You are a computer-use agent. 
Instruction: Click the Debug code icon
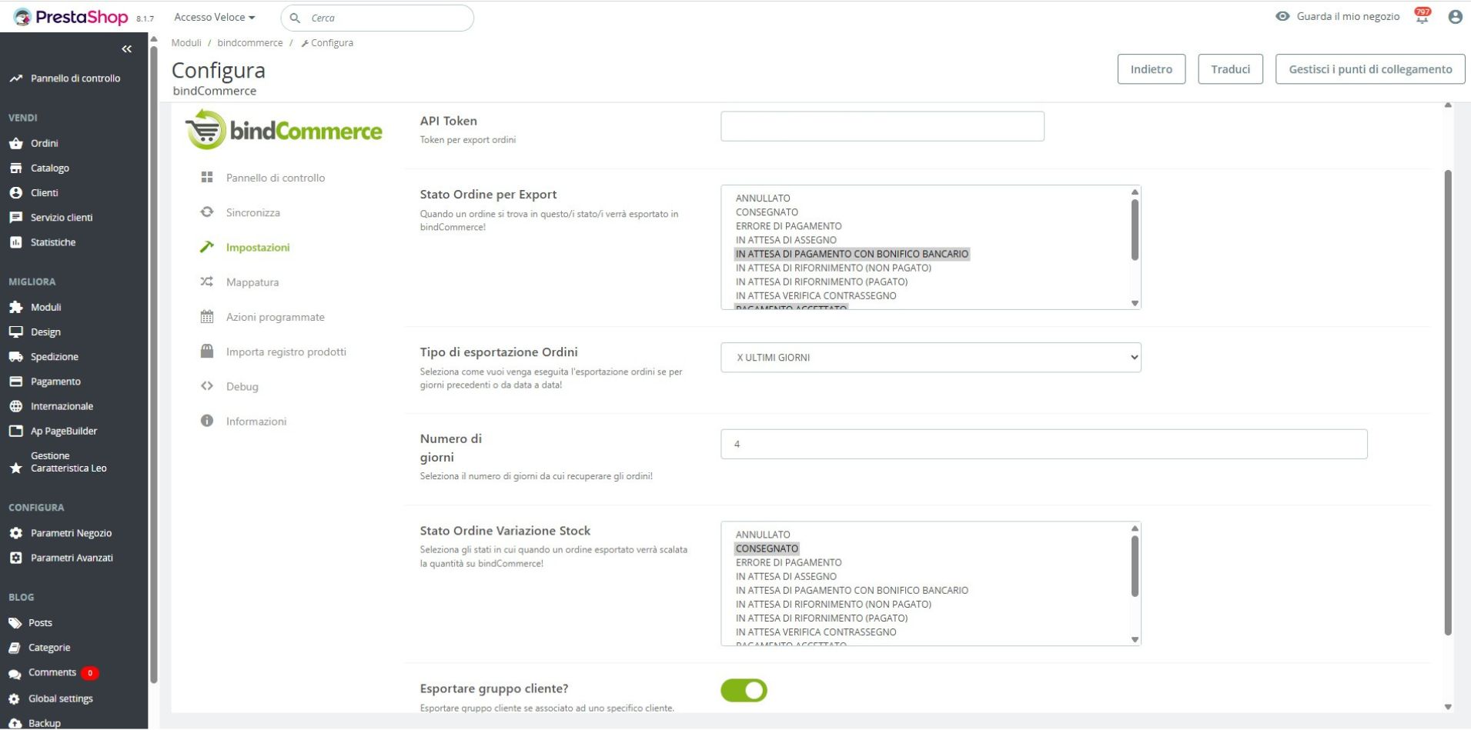click(206, 386)
